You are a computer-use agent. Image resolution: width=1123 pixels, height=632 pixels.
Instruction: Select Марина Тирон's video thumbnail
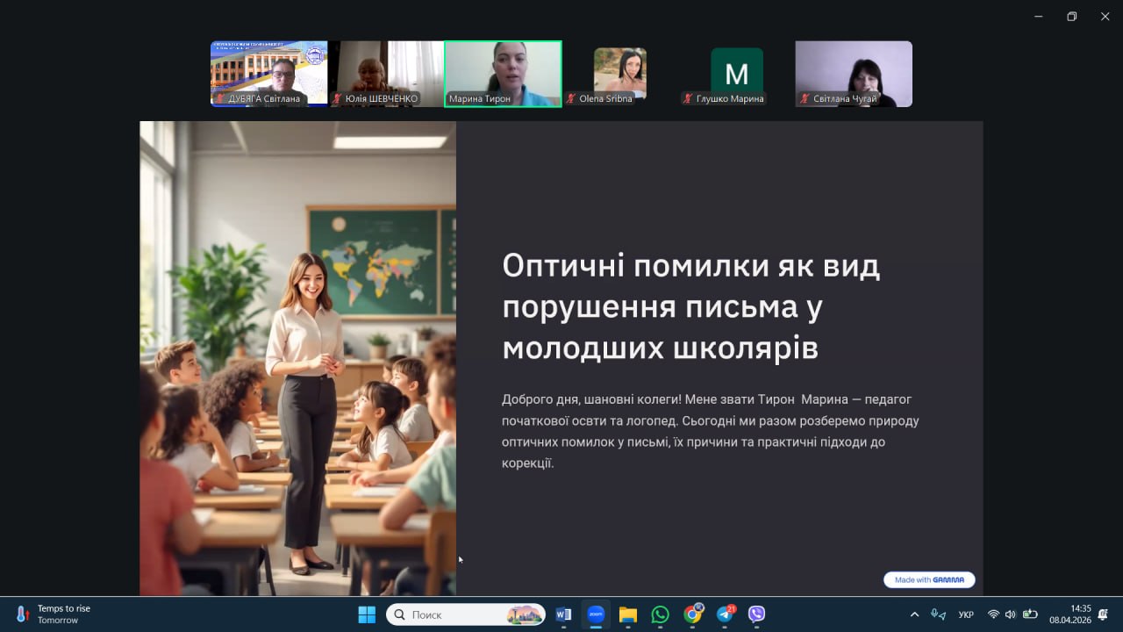(503, 74)
